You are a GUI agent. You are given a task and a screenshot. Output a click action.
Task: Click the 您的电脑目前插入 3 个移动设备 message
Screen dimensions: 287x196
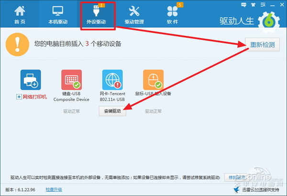click(78, 43)
